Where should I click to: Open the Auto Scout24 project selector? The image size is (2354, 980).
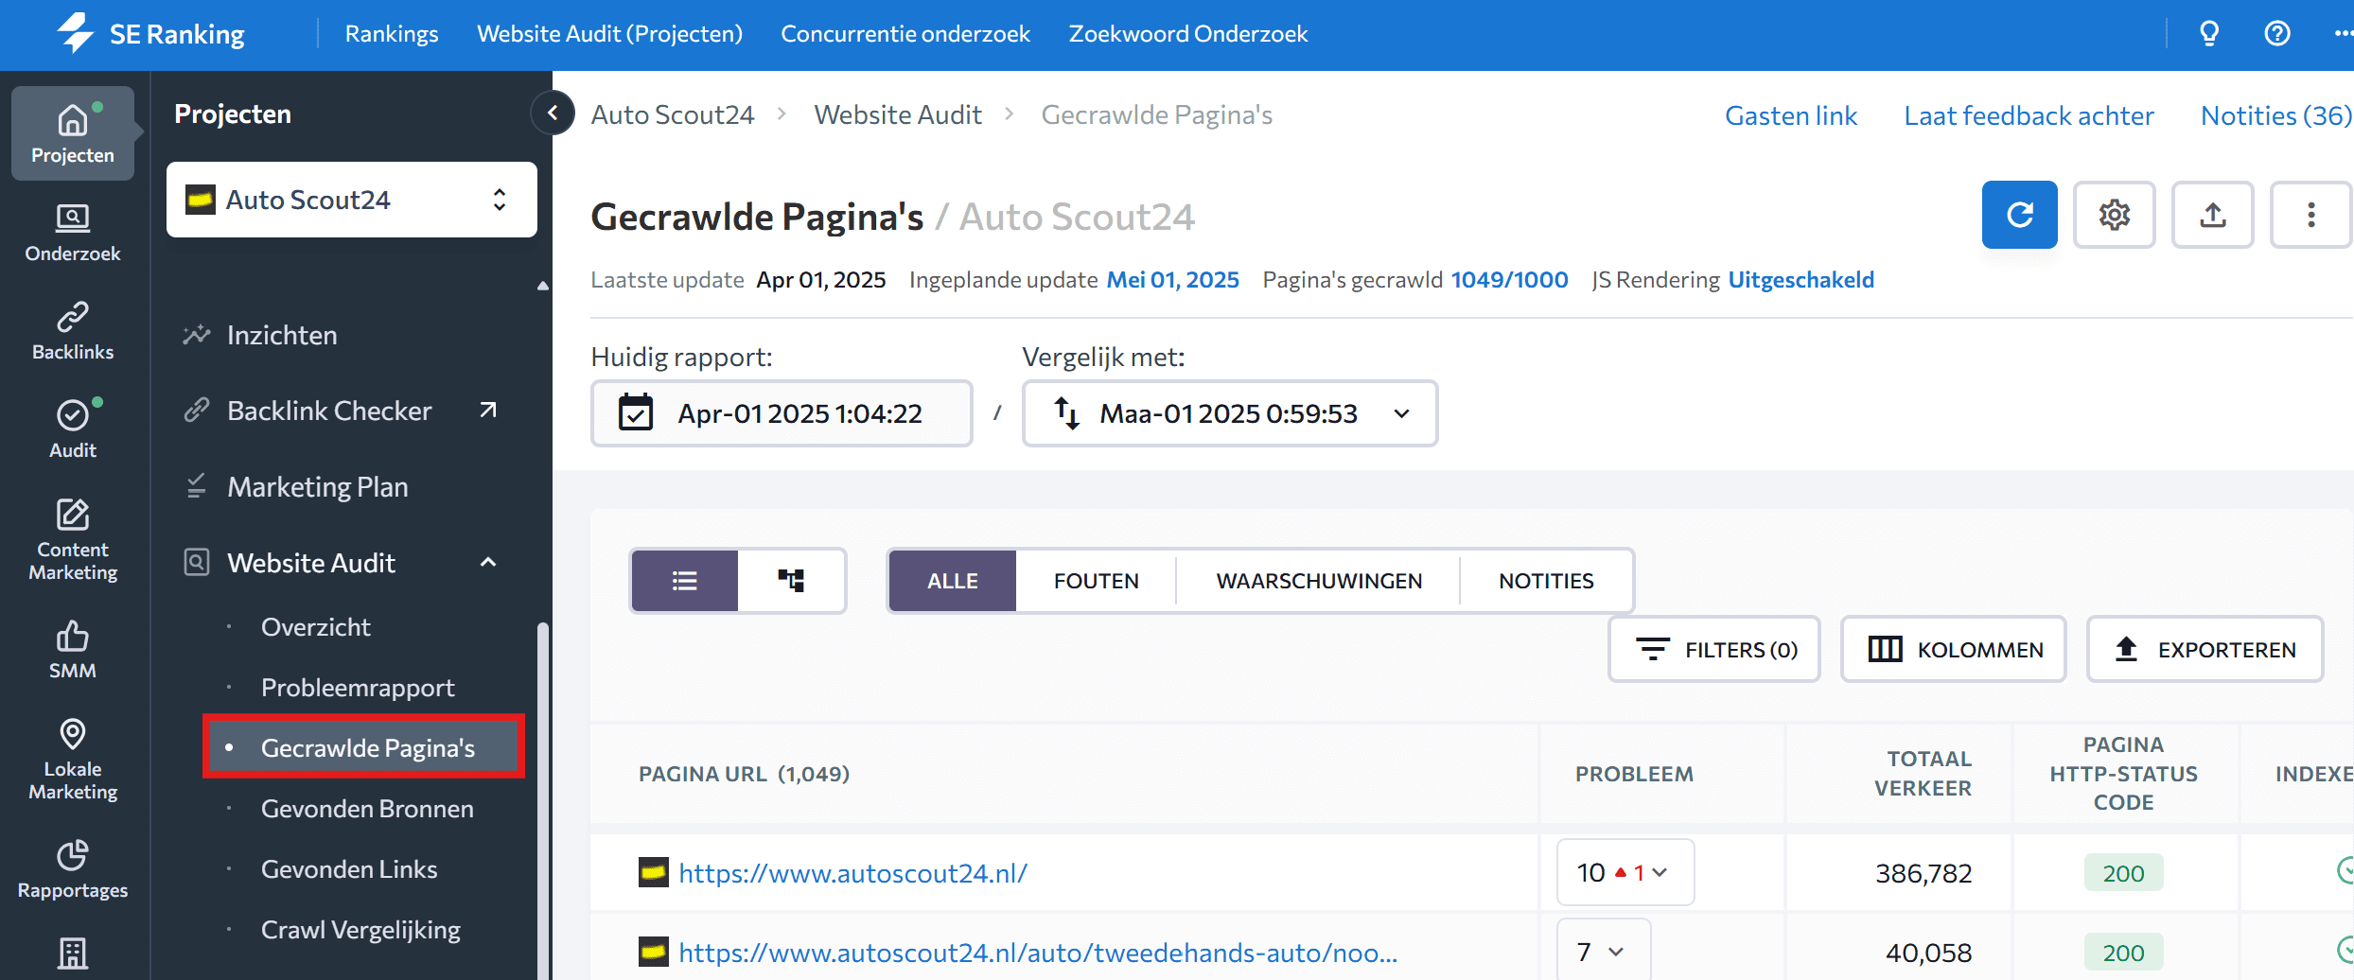[x=352, y=200]
